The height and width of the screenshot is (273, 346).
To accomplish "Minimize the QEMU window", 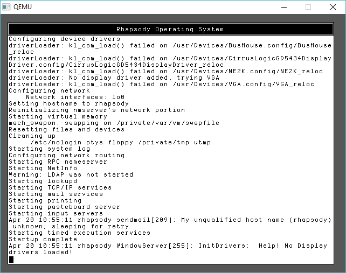I will [283, 7].
